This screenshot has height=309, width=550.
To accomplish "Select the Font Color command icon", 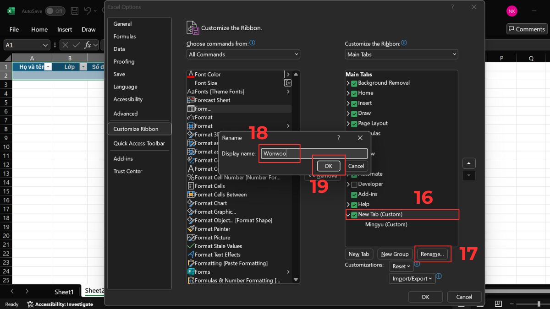I will pos(191,74).
